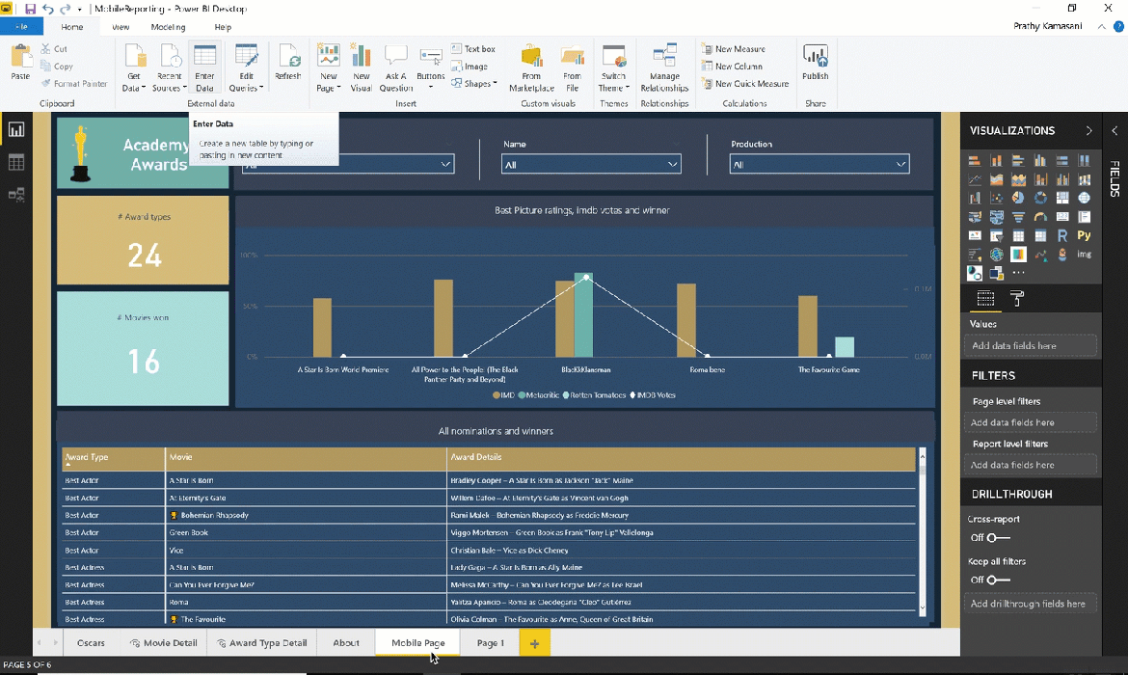Image resolution: width=1128 pixels, height=675 pixels.
Task: Show the Fields well pane icon
Action: pos(985,298)
